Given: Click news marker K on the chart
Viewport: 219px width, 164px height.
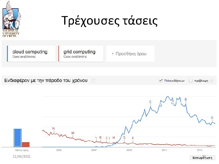Looking at the screenshot, I should 101,137.
